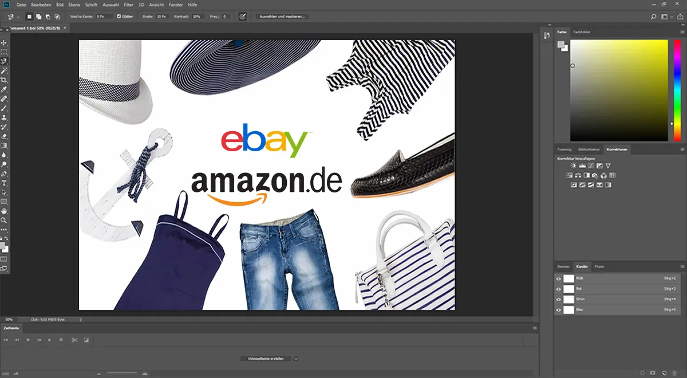Open the Datei menu
Image resolution: width=687 pixels, height=378 pixels.
point(22,5)
